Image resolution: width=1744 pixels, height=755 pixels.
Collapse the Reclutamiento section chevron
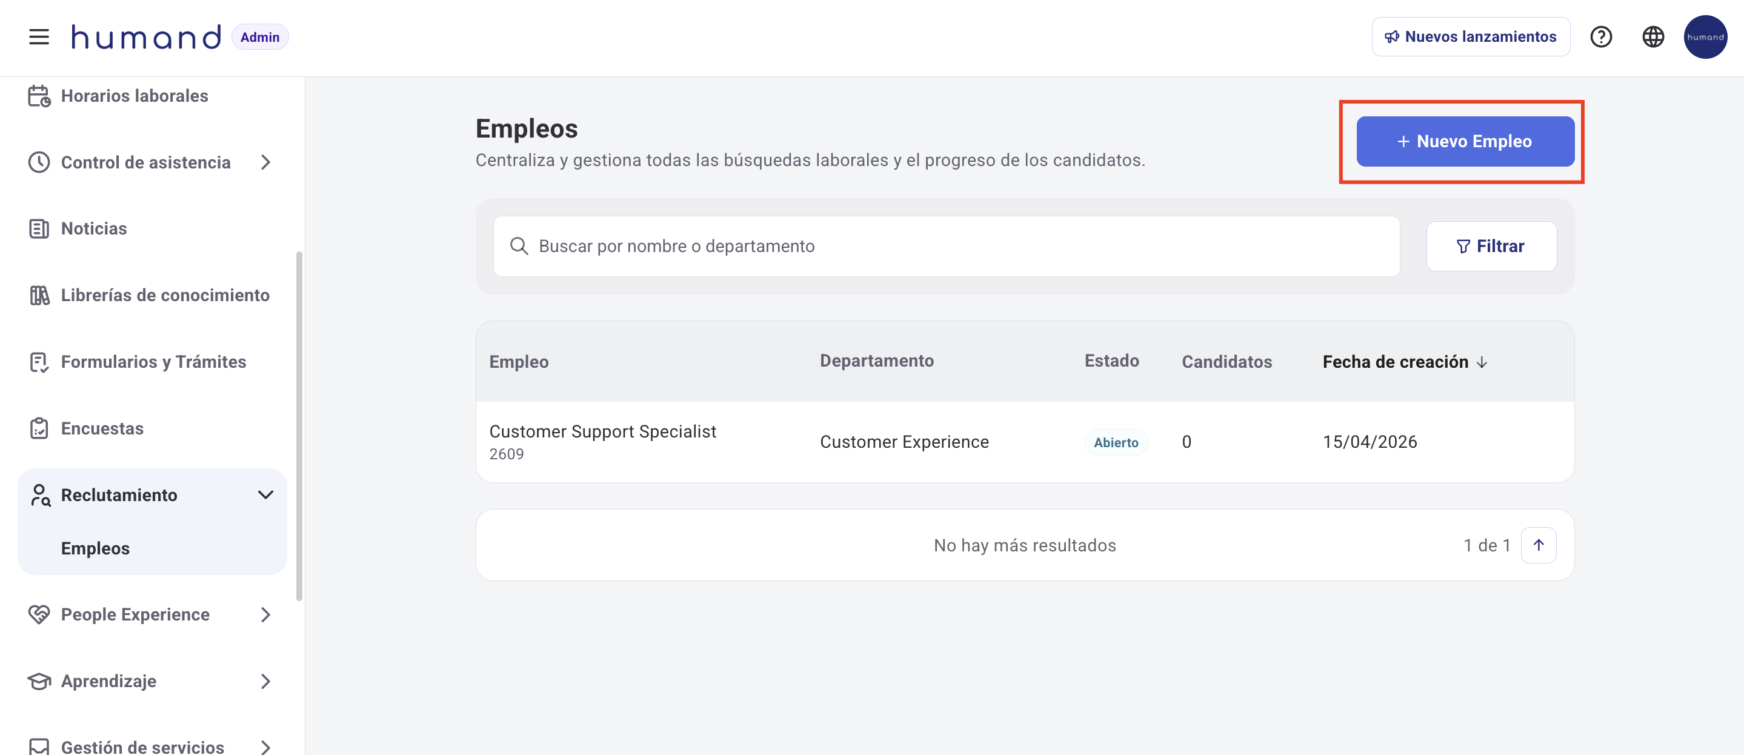pyautogui.click(x=265, y=495)
